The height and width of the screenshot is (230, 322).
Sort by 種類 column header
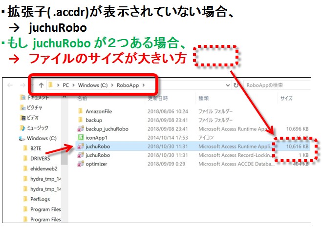pos(203,98)
